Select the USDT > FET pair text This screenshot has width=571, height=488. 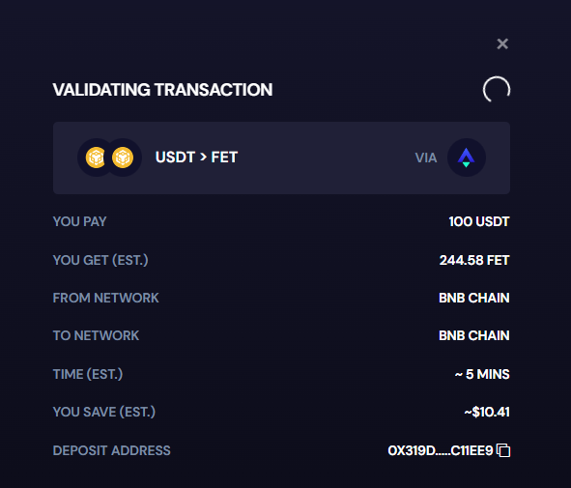coord(196,158)
